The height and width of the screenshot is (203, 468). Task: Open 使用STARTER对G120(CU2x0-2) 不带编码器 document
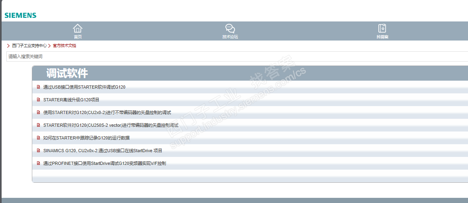[x=107, y=113]
